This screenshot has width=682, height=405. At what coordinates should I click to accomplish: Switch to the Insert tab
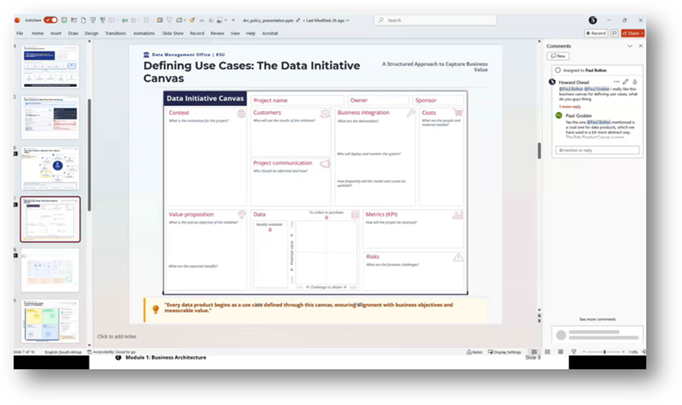(x=55, y=33)
